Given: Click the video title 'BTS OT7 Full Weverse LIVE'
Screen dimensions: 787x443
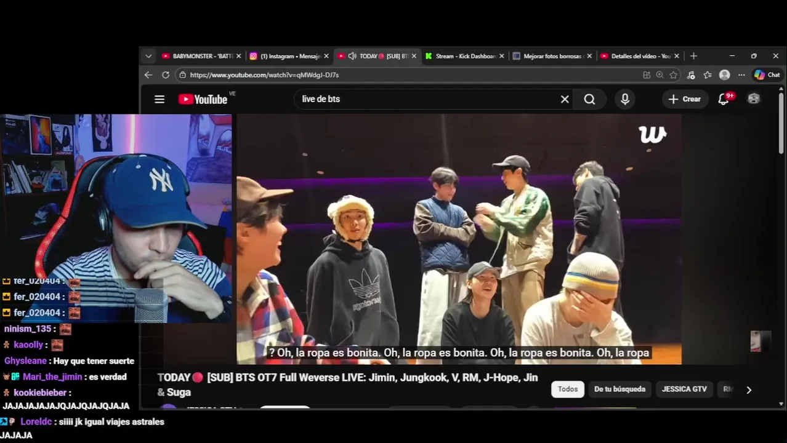Looking at the screenshot, I should [x=348, y=385].
